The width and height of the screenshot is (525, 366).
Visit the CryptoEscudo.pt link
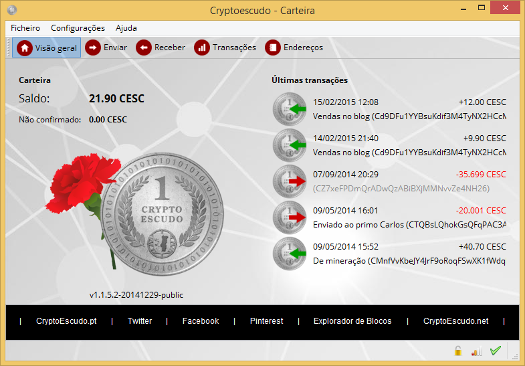[66, 321]
